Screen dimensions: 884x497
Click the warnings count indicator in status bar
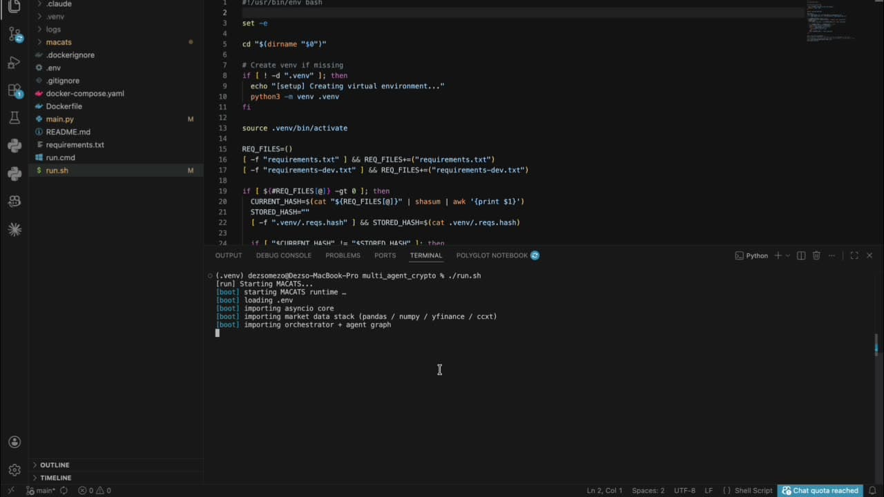103,491
